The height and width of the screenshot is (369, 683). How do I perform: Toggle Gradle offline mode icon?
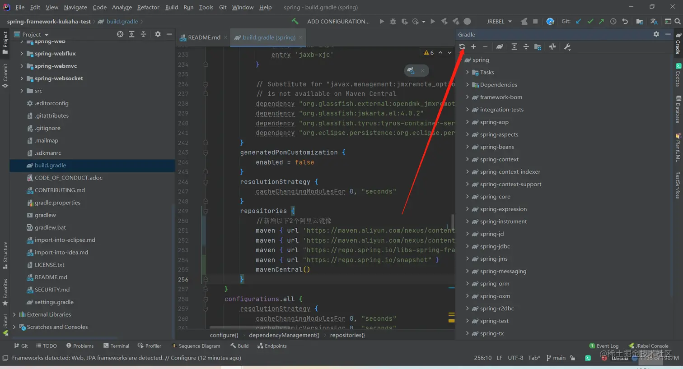coord(552,47)
